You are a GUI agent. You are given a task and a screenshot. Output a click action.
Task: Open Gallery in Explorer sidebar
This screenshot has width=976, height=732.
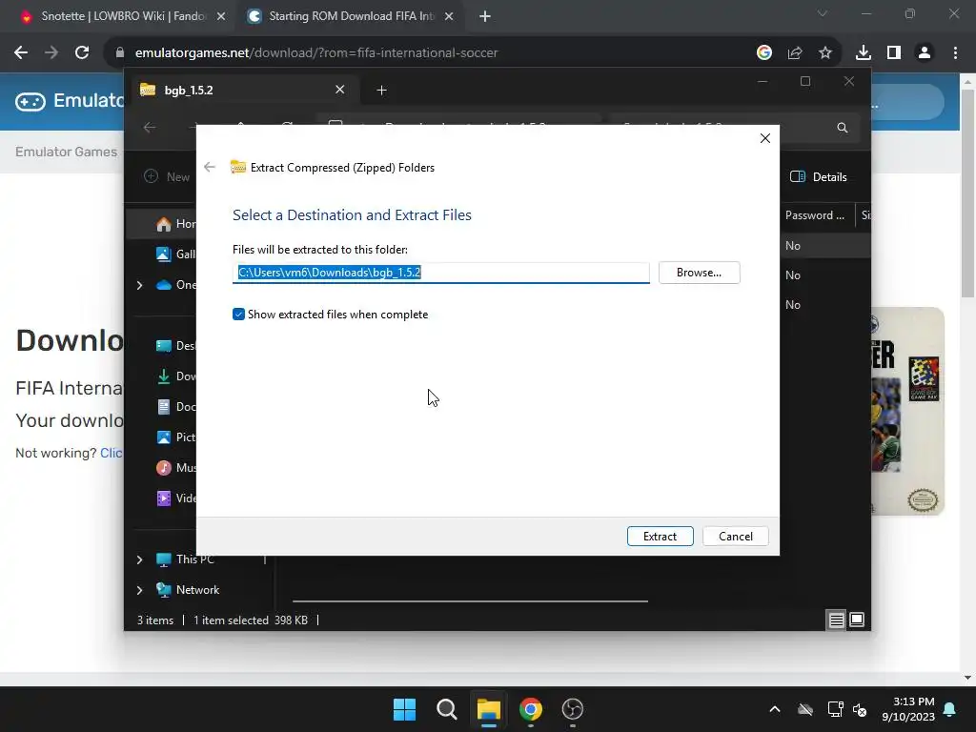(175, 254)
